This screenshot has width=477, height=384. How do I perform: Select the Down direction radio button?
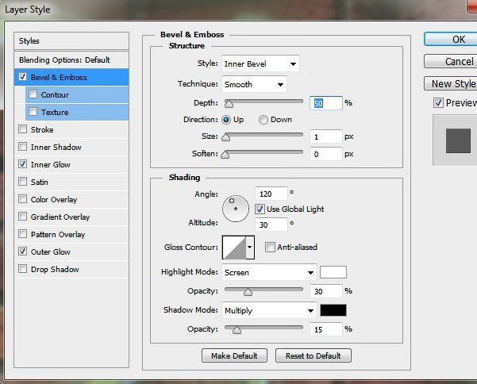(264, 120)
